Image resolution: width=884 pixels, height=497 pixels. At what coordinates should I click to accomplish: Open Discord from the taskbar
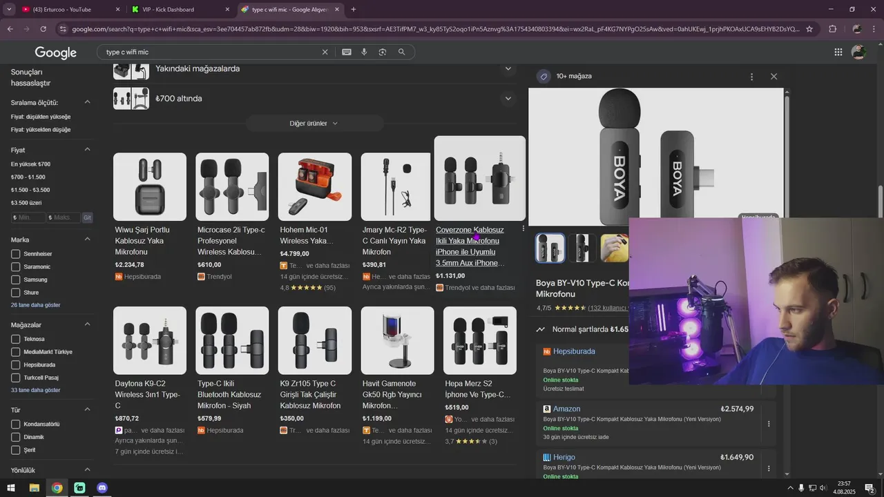(x=102, y=488)
